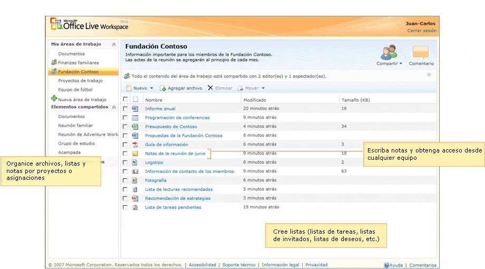Click the Compartir people icon
The height and width of the screenshot is (269, 485).
pos(389,52)
